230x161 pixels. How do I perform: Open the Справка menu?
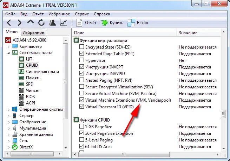pos(102,14)
